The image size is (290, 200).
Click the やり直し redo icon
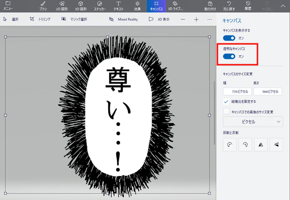click(267, 6)
